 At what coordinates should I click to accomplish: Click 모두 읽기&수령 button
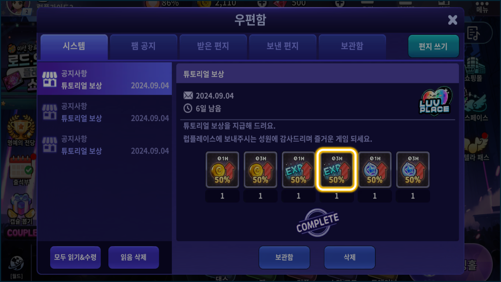[x=75, y=258]
